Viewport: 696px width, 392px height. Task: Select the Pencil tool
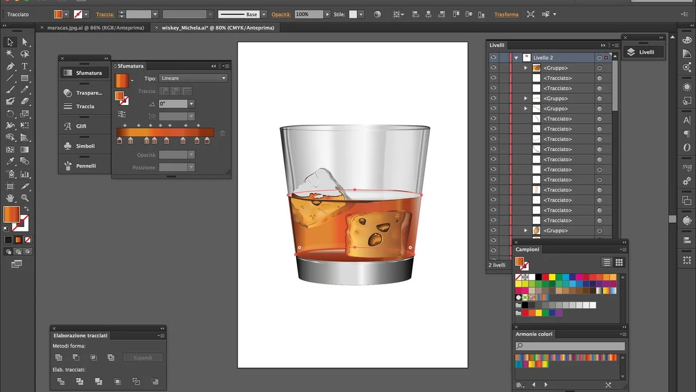[24, 90]
